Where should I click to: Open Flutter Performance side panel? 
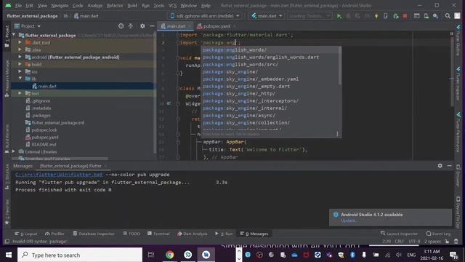point(458,132)
